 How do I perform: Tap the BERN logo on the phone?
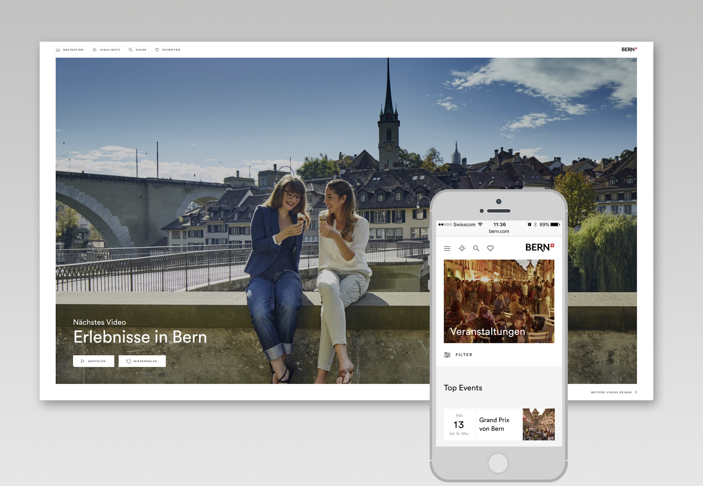[x=540, y=248]
